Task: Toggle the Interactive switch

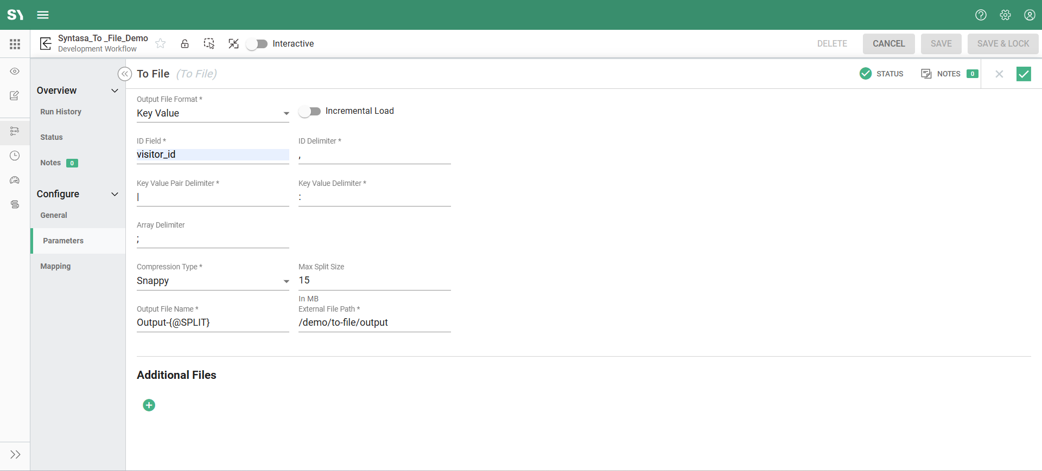Action: click(x=257, y=44)
